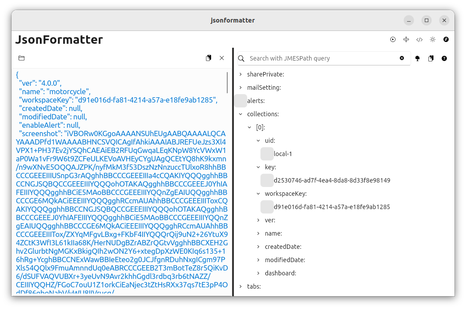Close the JSON editor panel with the X
Image resolution: width=466 pixels, height=309 pixels.
click(x=221, y=58)
